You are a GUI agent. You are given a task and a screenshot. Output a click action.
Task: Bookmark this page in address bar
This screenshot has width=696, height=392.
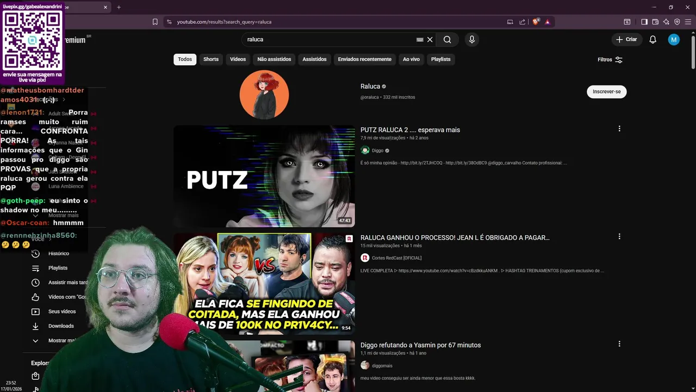click(155, 22)
